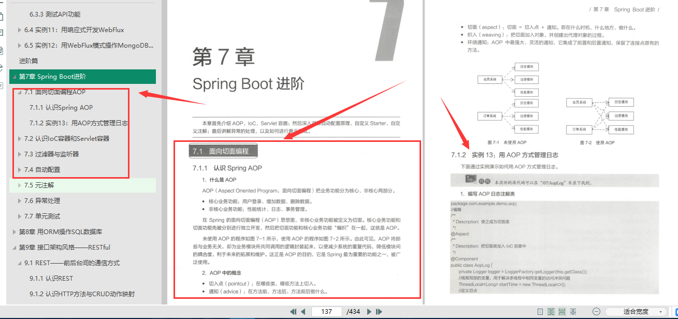Collapse the 9.1 REST section arrow

(x=20, y=263)
